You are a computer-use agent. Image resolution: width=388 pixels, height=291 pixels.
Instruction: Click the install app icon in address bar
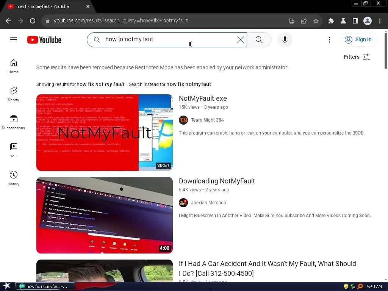292,21
